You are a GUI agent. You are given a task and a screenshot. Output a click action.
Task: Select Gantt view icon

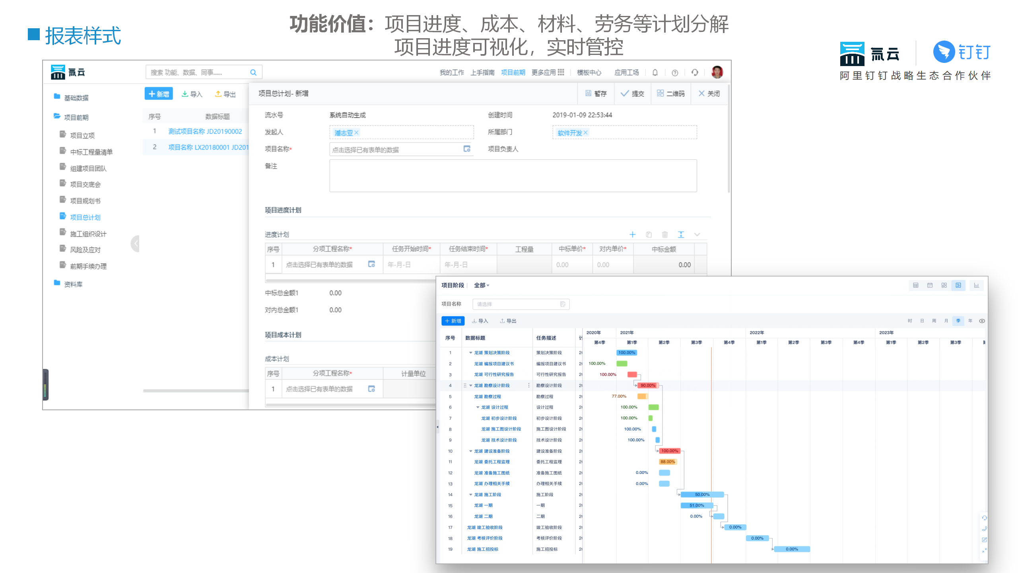(x=958, y=285)
